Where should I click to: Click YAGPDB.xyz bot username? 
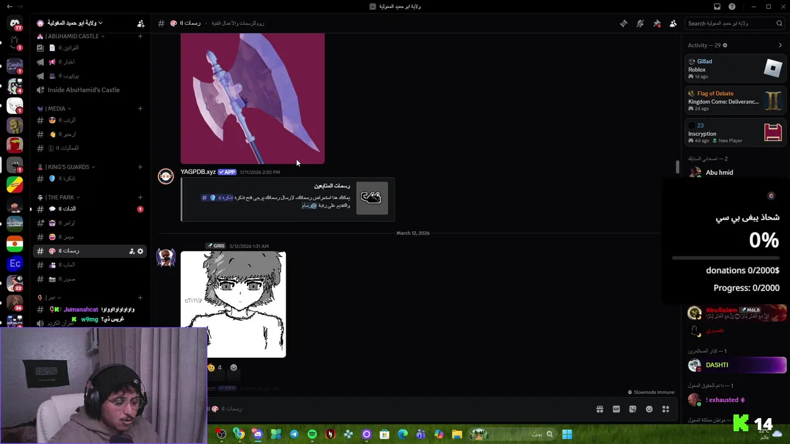click(x=197, y=172)
